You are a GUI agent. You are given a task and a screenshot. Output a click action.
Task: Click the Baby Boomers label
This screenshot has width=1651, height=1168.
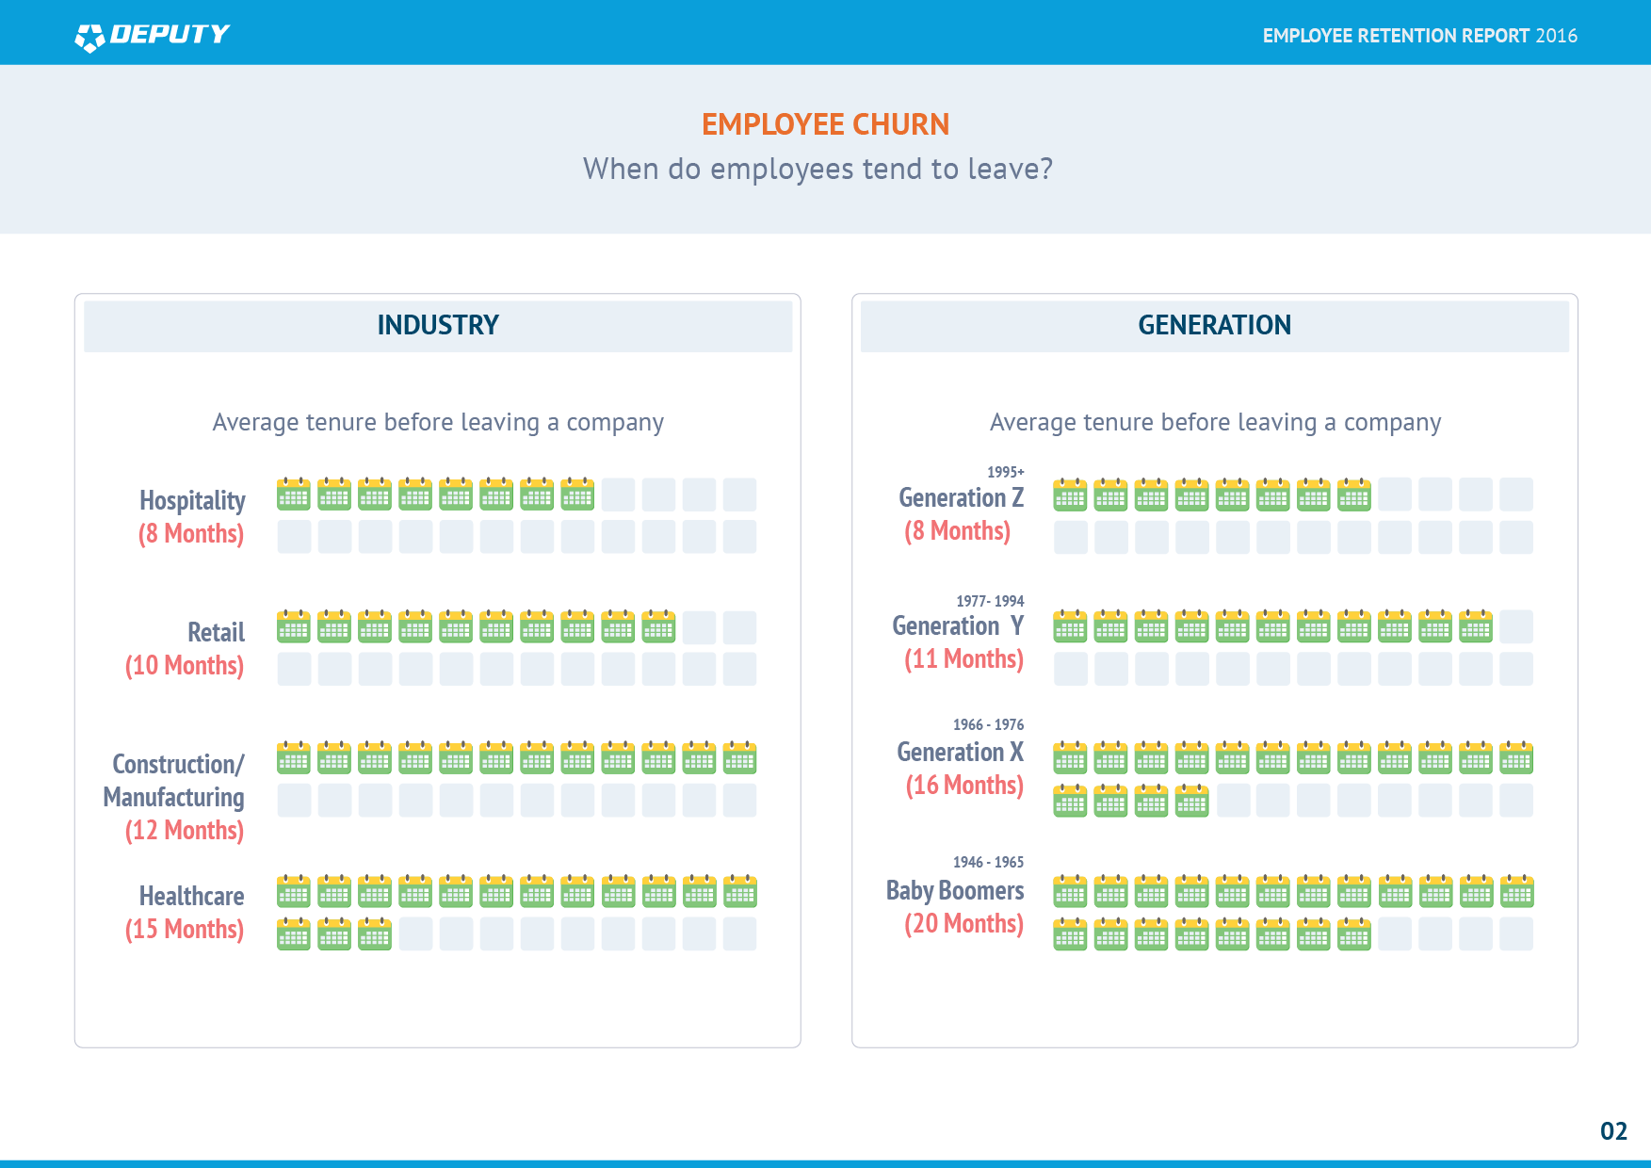pyautogui.click(x=954, y=890)
